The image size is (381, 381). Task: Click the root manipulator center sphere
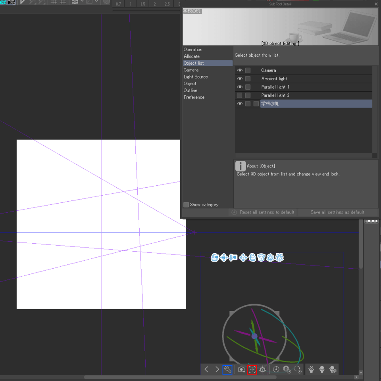tap(254, 336)
